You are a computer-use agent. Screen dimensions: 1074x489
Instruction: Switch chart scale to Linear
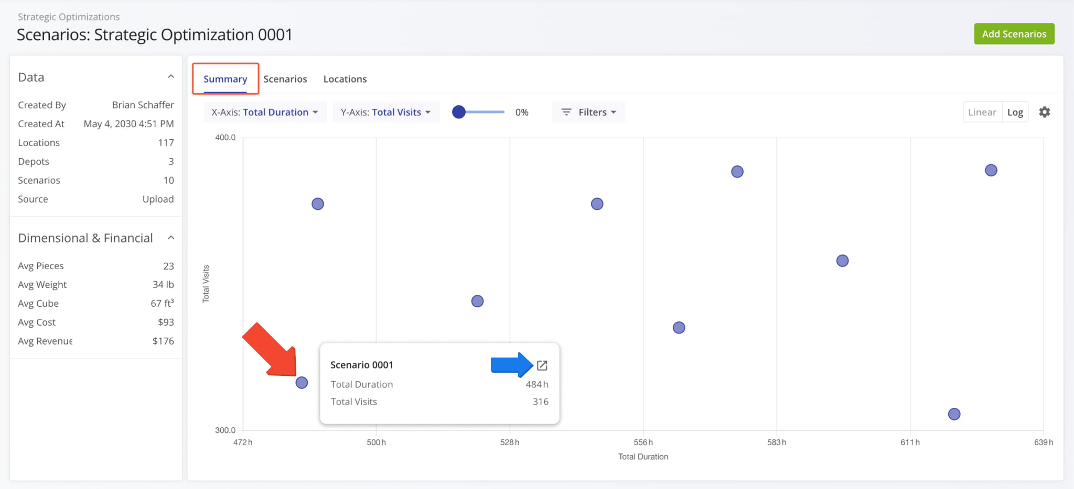coord(982,112)
